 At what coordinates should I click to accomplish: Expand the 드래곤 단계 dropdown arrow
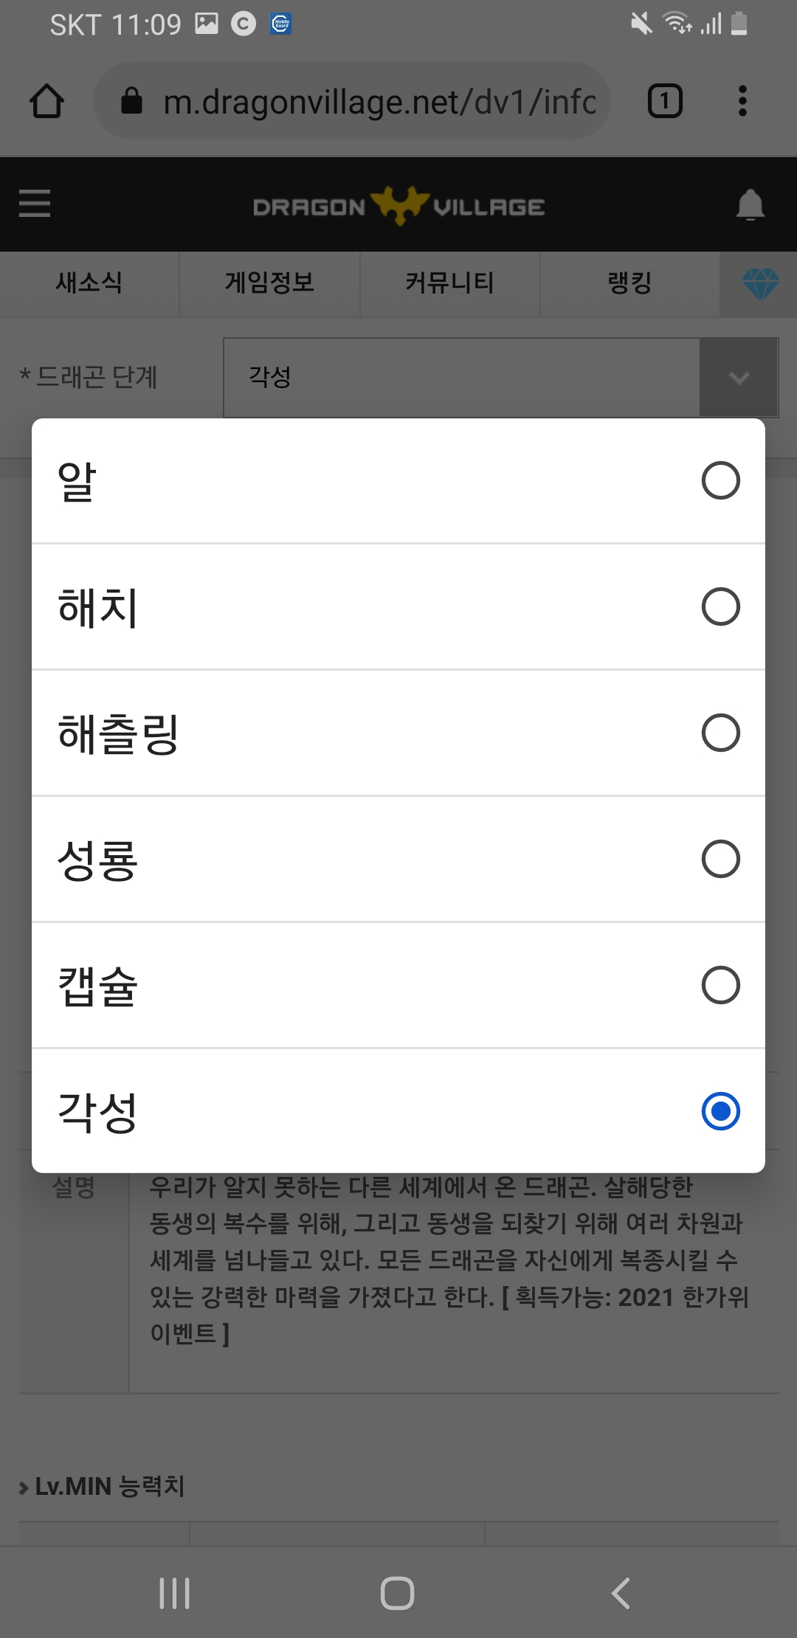coord(738,378)
